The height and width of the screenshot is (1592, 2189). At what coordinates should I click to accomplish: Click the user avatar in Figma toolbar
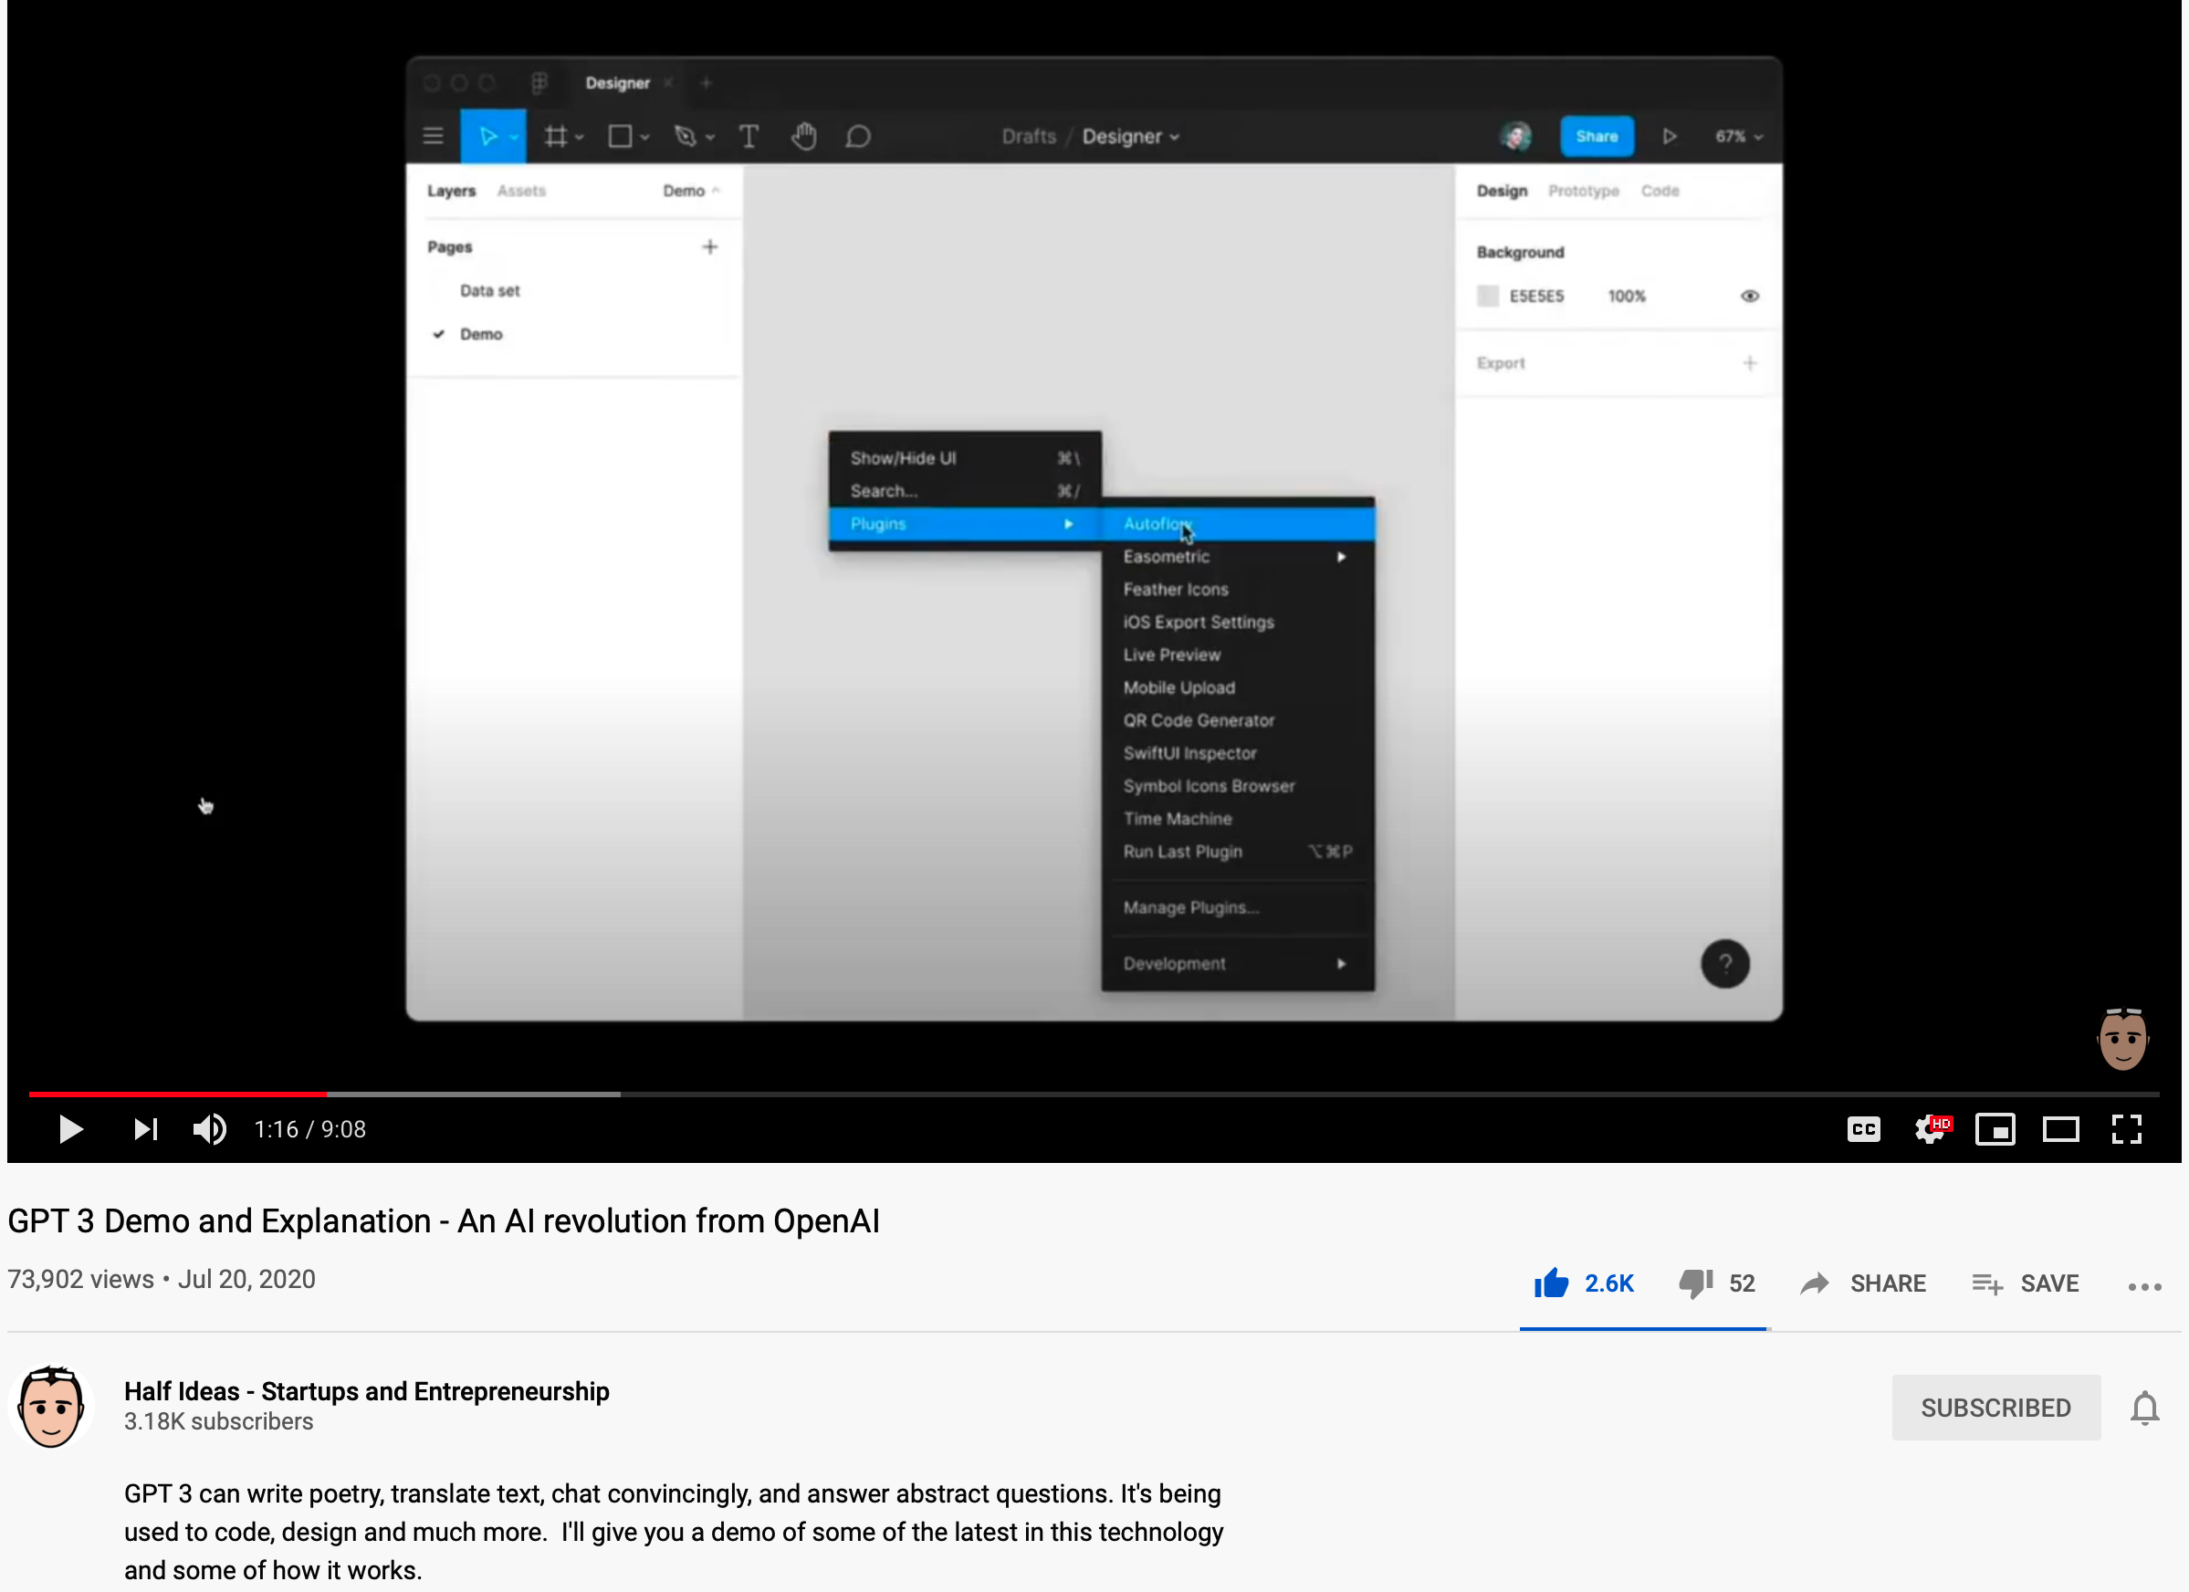click(x=1516, y=136)
